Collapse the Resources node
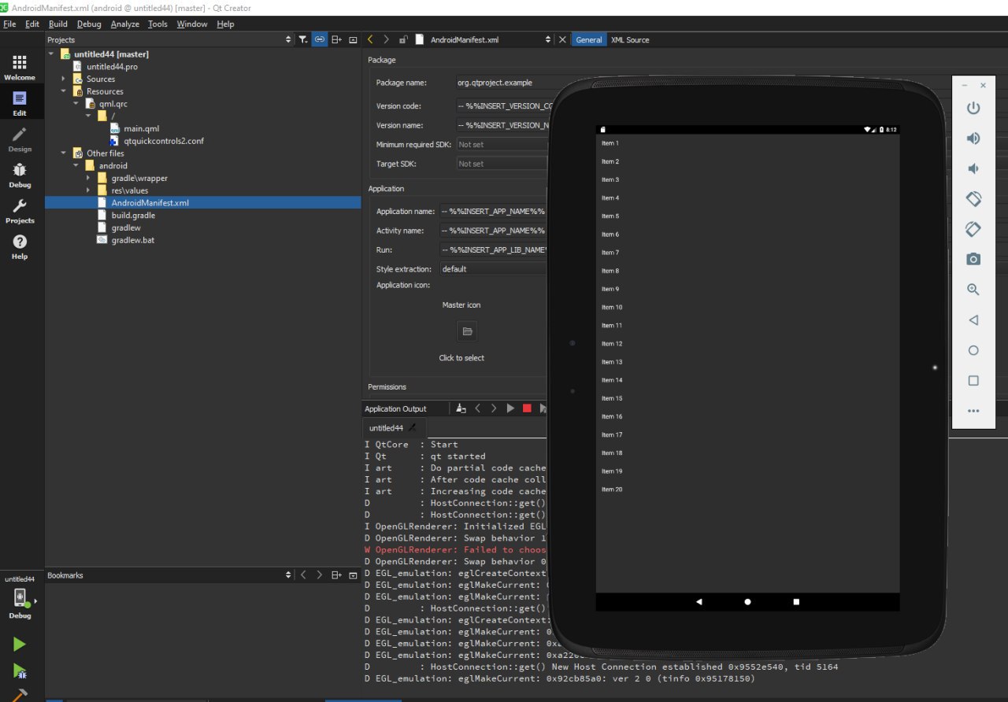 pyautogui.click(x=64, y=91)
